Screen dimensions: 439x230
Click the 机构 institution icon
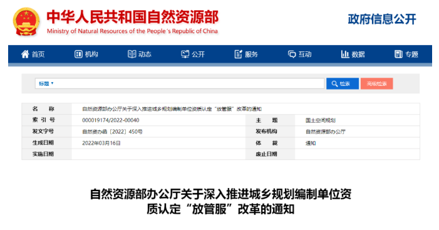(78, 54)
